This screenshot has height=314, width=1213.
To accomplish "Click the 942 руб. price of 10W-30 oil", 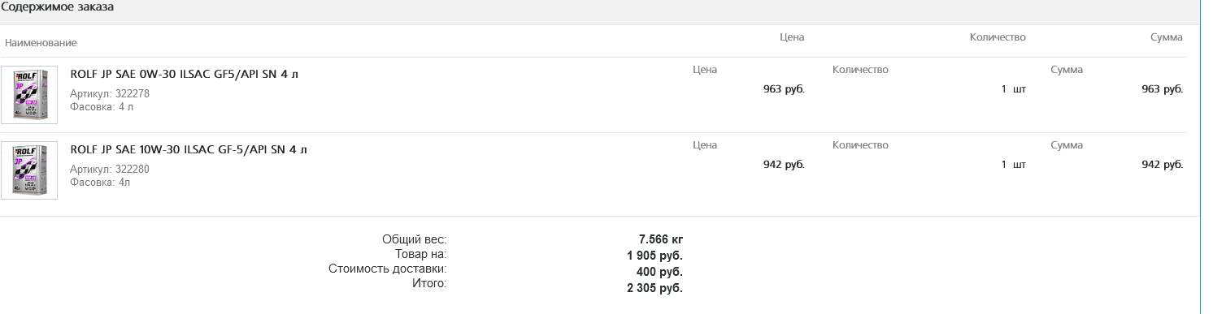I will click(x=784, y=165).
